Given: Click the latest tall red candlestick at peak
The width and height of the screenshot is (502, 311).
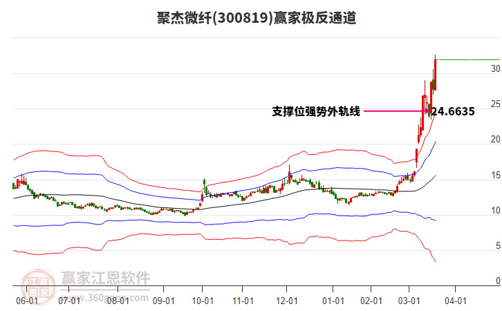Looking at the screenshot, I should pyautogui.click(x=435, y=73).
